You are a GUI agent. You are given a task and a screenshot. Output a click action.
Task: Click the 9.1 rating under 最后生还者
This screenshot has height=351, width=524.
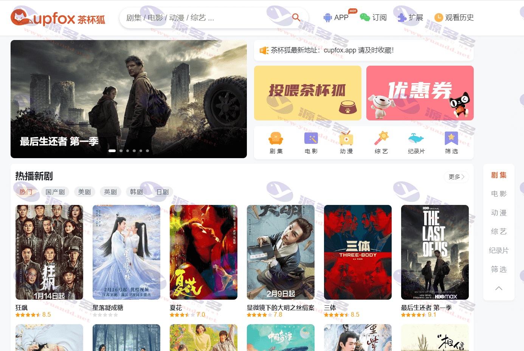(x=432, y=314)
